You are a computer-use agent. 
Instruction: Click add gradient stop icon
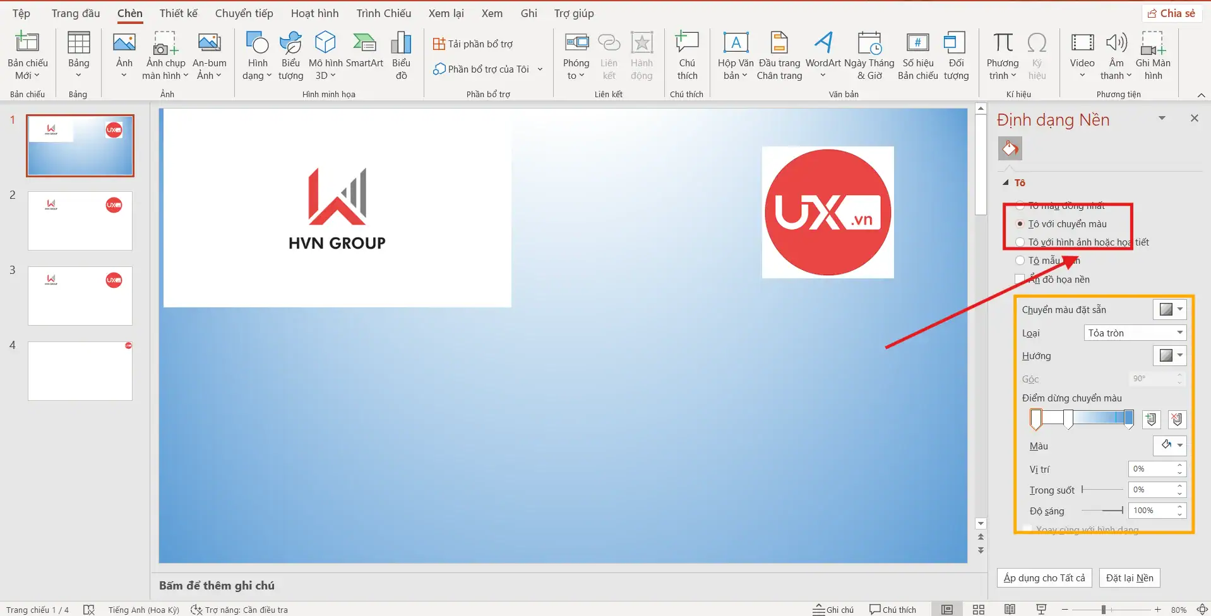coord(1152,420)
